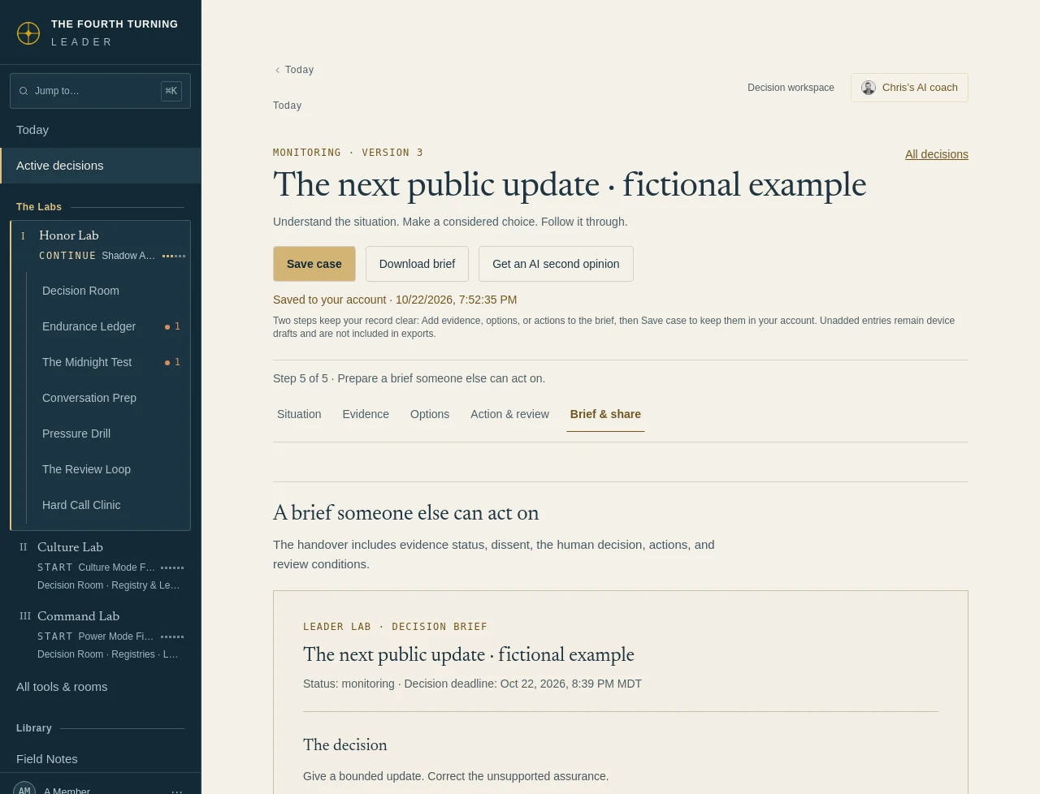Follow the All decisions link
The image size is (1040, 794).
tap(937, 154)
